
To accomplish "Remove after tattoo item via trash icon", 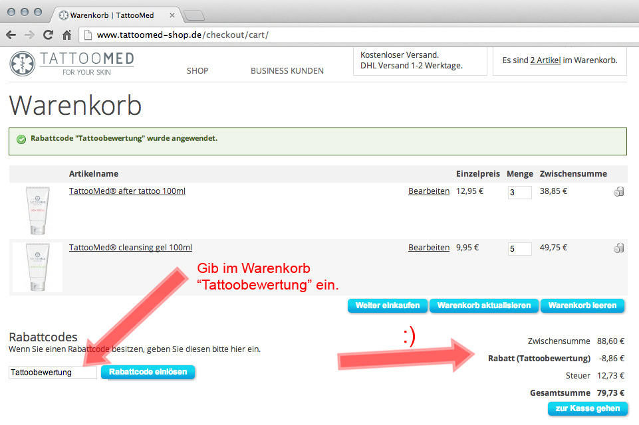I will click(618, 192).
